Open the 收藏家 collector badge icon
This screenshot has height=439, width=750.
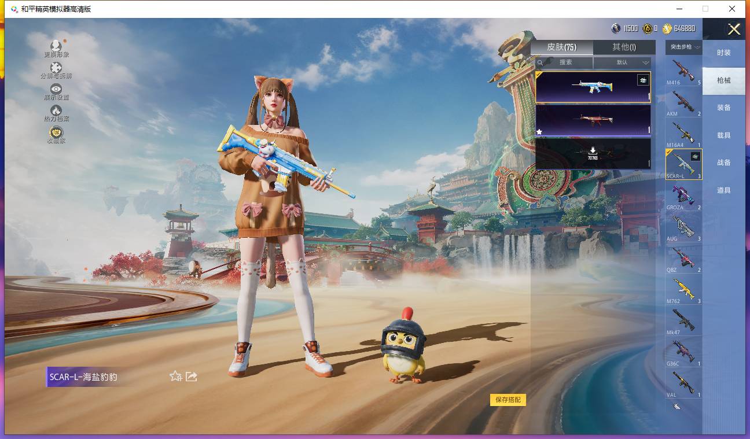56,132
